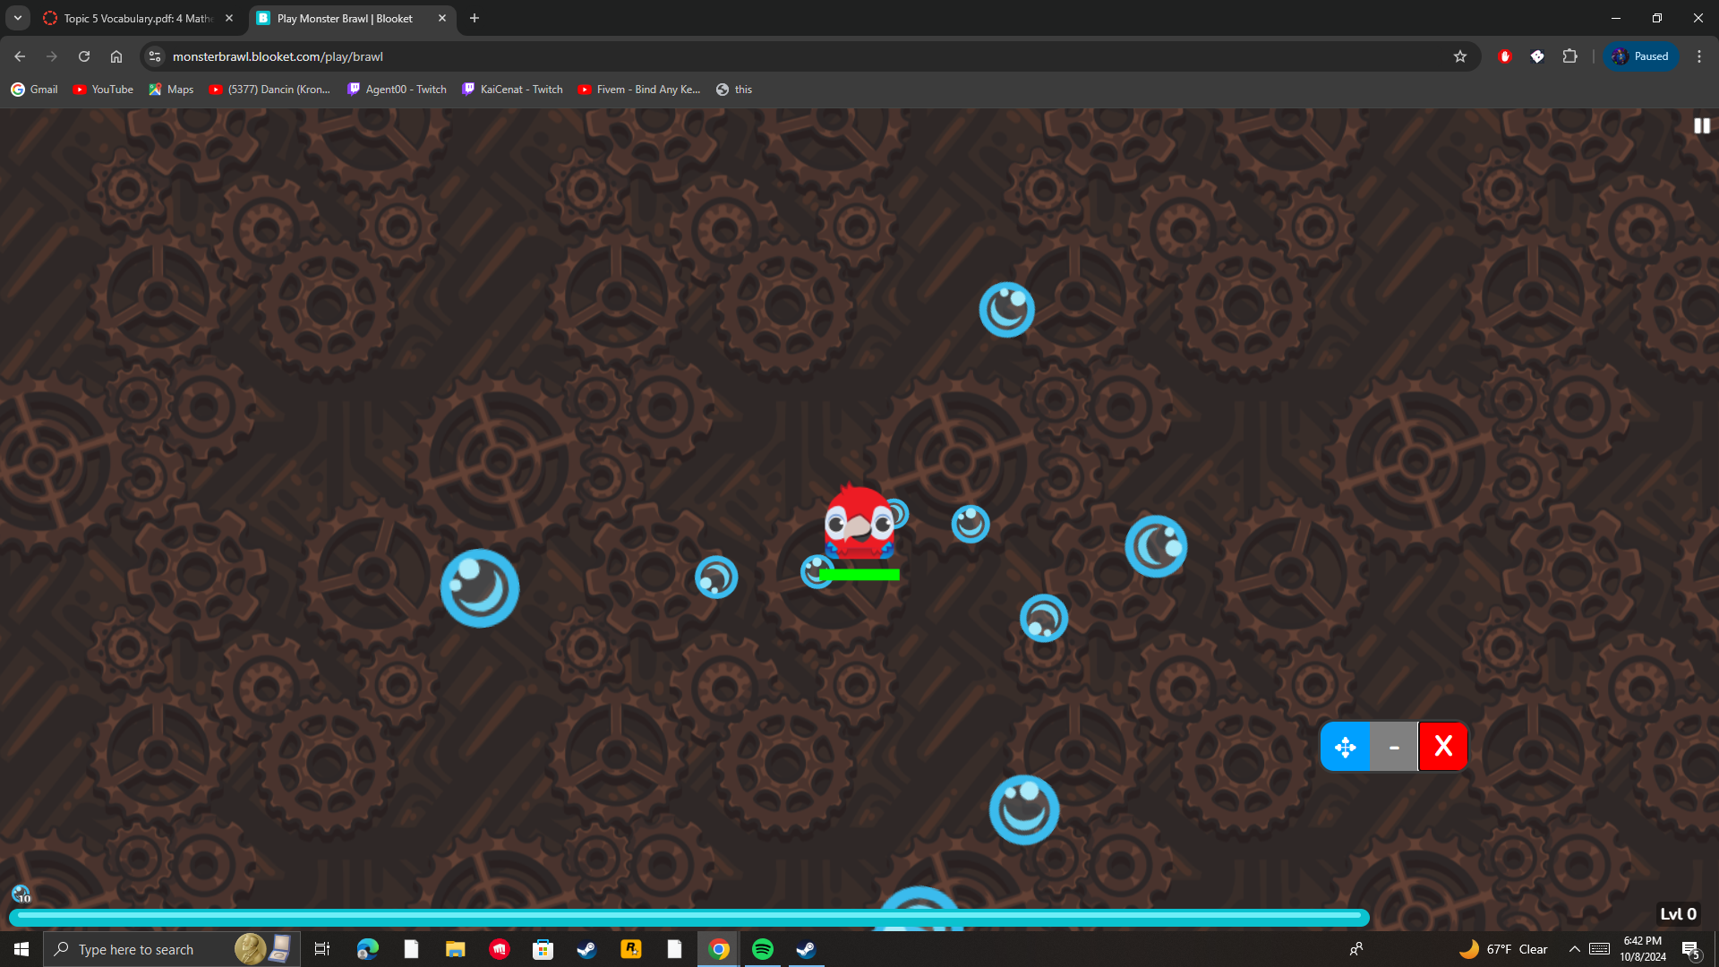Click the blue move-arrows overlay button
The width and height of the screenshot is (1719, 967).
pos(1345,747)
